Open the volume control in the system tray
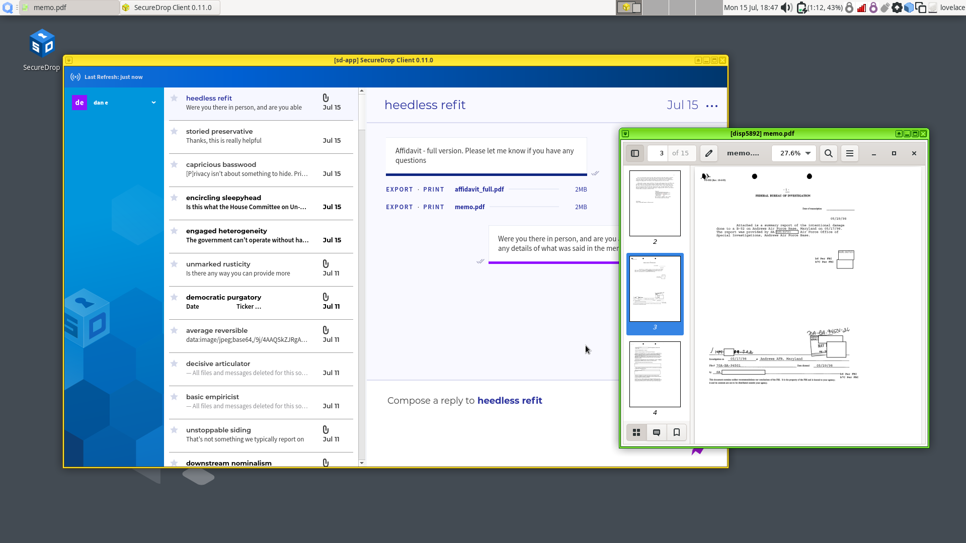This screenshot has height=543, width=966. click(786, 8)
